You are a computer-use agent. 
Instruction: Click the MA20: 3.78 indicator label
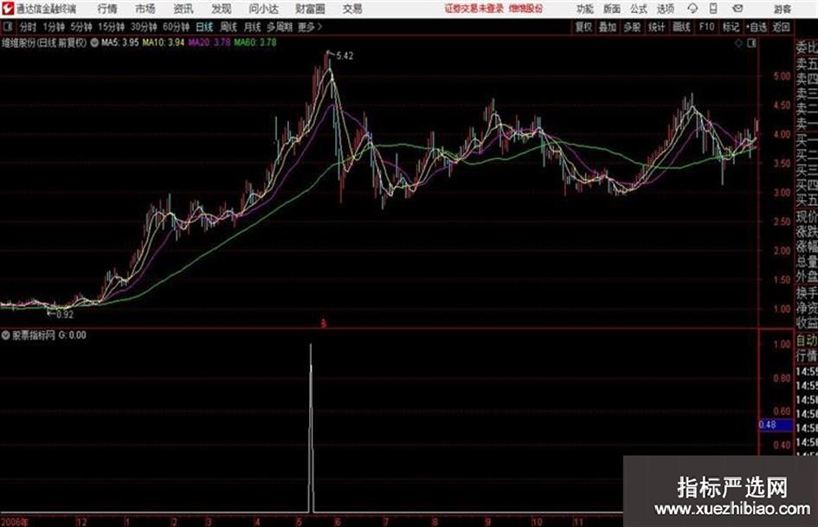click(x=209, y=42)
